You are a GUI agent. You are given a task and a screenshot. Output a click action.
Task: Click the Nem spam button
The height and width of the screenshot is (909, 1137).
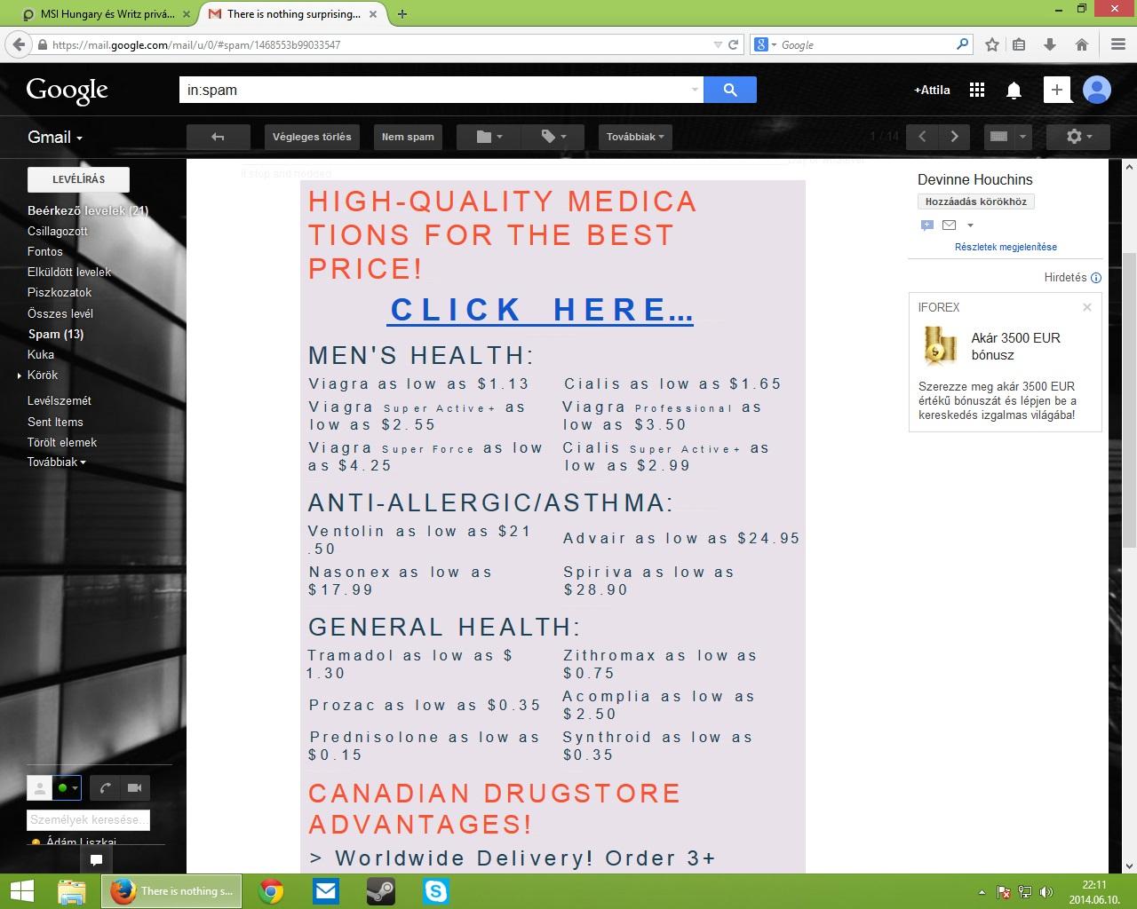click(408, 137)
